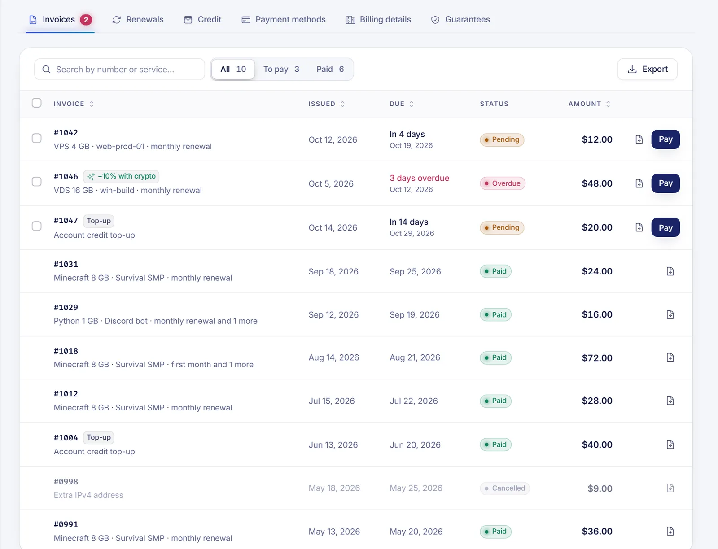
Task: Click the Top-up tag on #1004
Action: [99, 438]
